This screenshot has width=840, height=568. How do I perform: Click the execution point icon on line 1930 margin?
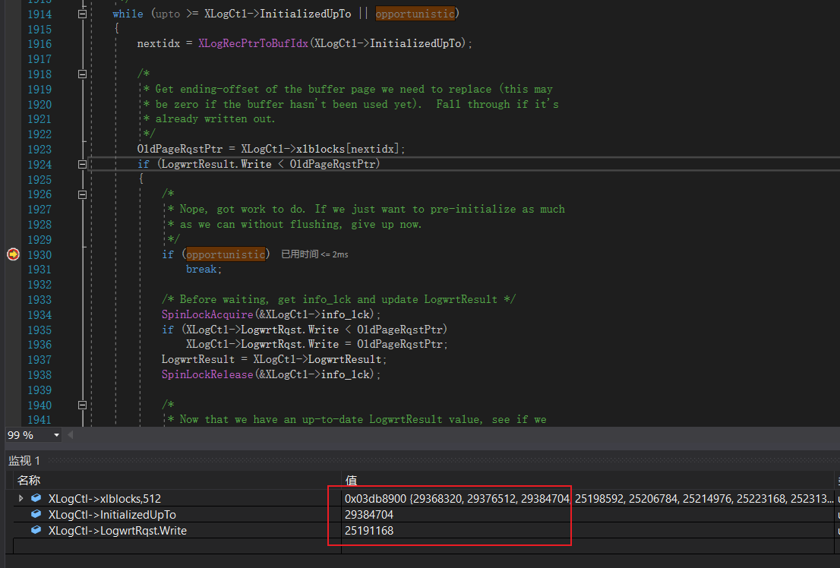(13, 254)
